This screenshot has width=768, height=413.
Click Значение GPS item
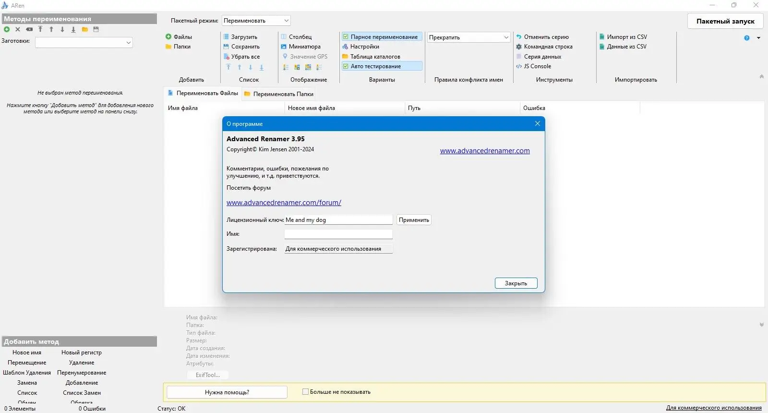click(x=305, y=57)
